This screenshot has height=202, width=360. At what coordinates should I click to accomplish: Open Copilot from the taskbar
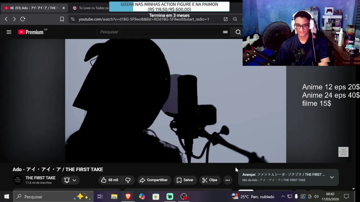pos(142,197)
